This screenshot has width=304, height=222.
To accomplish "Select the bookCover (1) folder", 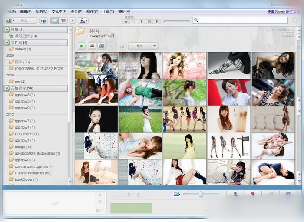I will pos(36,179).
